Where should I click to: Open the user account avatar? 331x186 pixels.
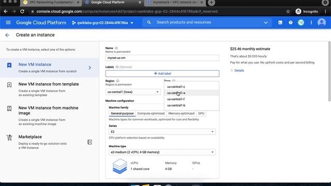coord(322,23)
